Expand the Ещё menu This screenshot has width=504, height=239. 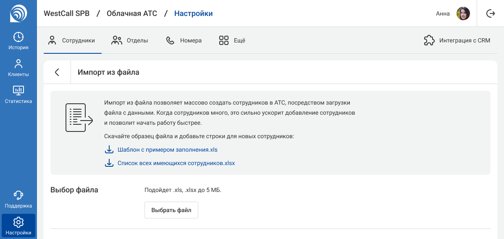point(232,41)
